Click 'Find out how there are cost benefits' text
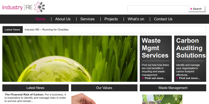 155,70
